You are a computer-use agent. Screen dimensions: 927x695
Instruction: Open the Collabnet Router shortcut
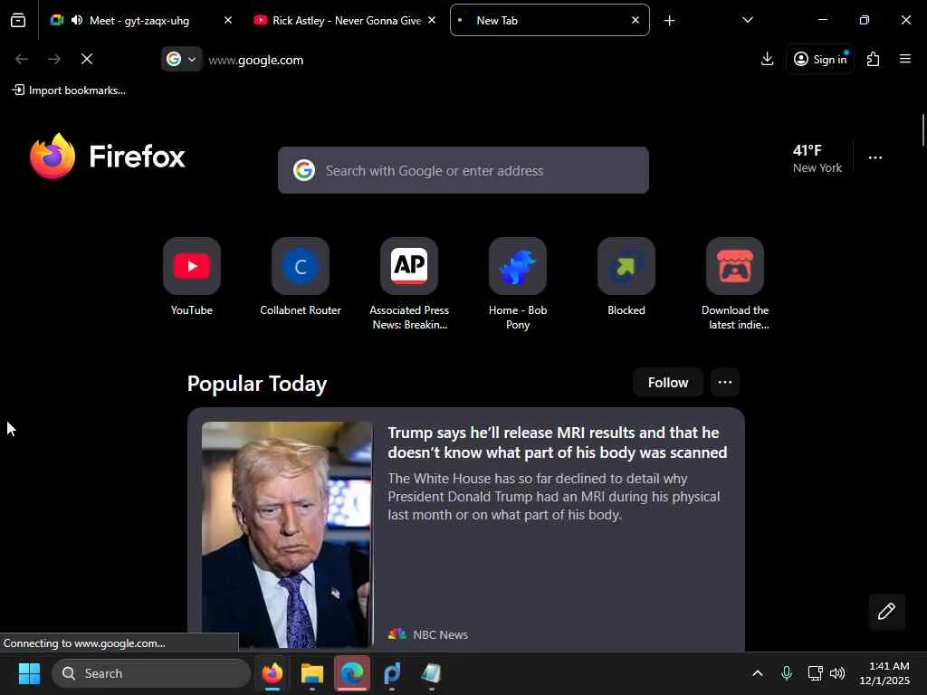(x=301, y=267)
